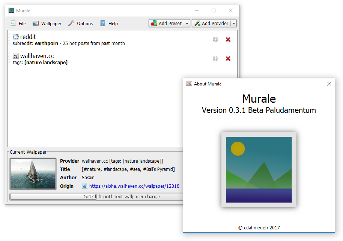343x241 pixels.
Task: Click the Add Preset button
Action: point(167,23)
